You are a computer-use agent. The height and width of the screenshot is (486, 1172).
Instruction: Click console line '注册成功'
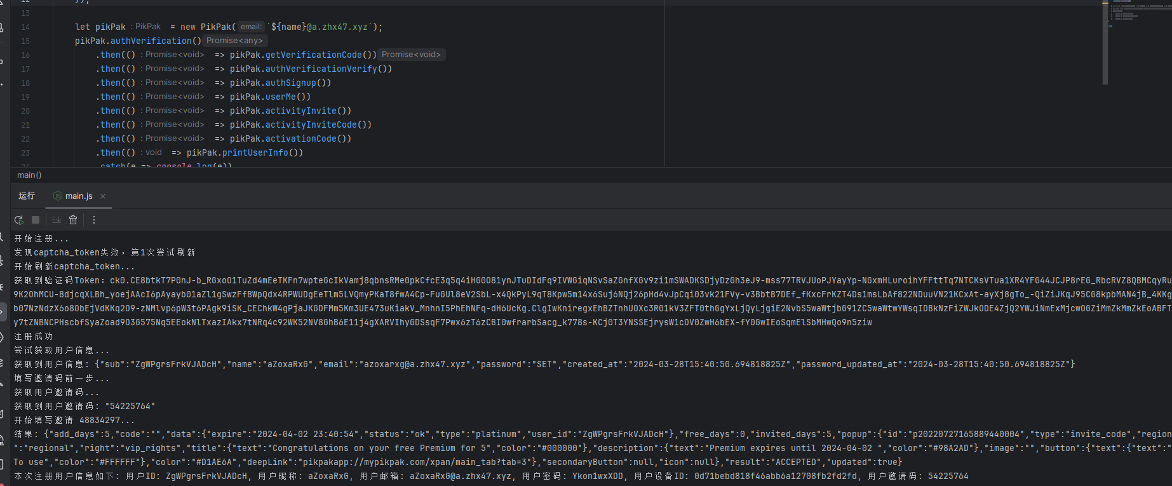pos(34,337)
